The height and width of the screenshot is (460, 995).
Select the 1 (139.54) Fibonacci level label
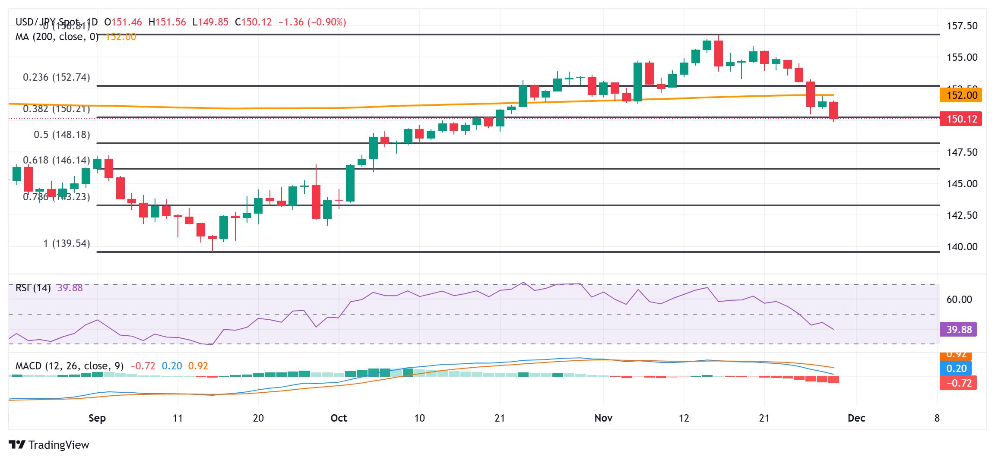pos(67,243)
